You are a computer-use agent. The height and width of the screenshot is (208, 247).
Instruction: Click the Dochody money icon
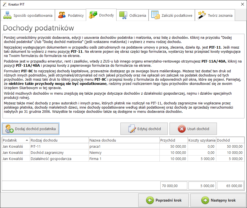[93, 15]
